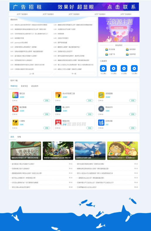Screen dimensions: 151x231
Task: Click 获取 on the 懒猫试玩 card
Action: pos(90,128)
